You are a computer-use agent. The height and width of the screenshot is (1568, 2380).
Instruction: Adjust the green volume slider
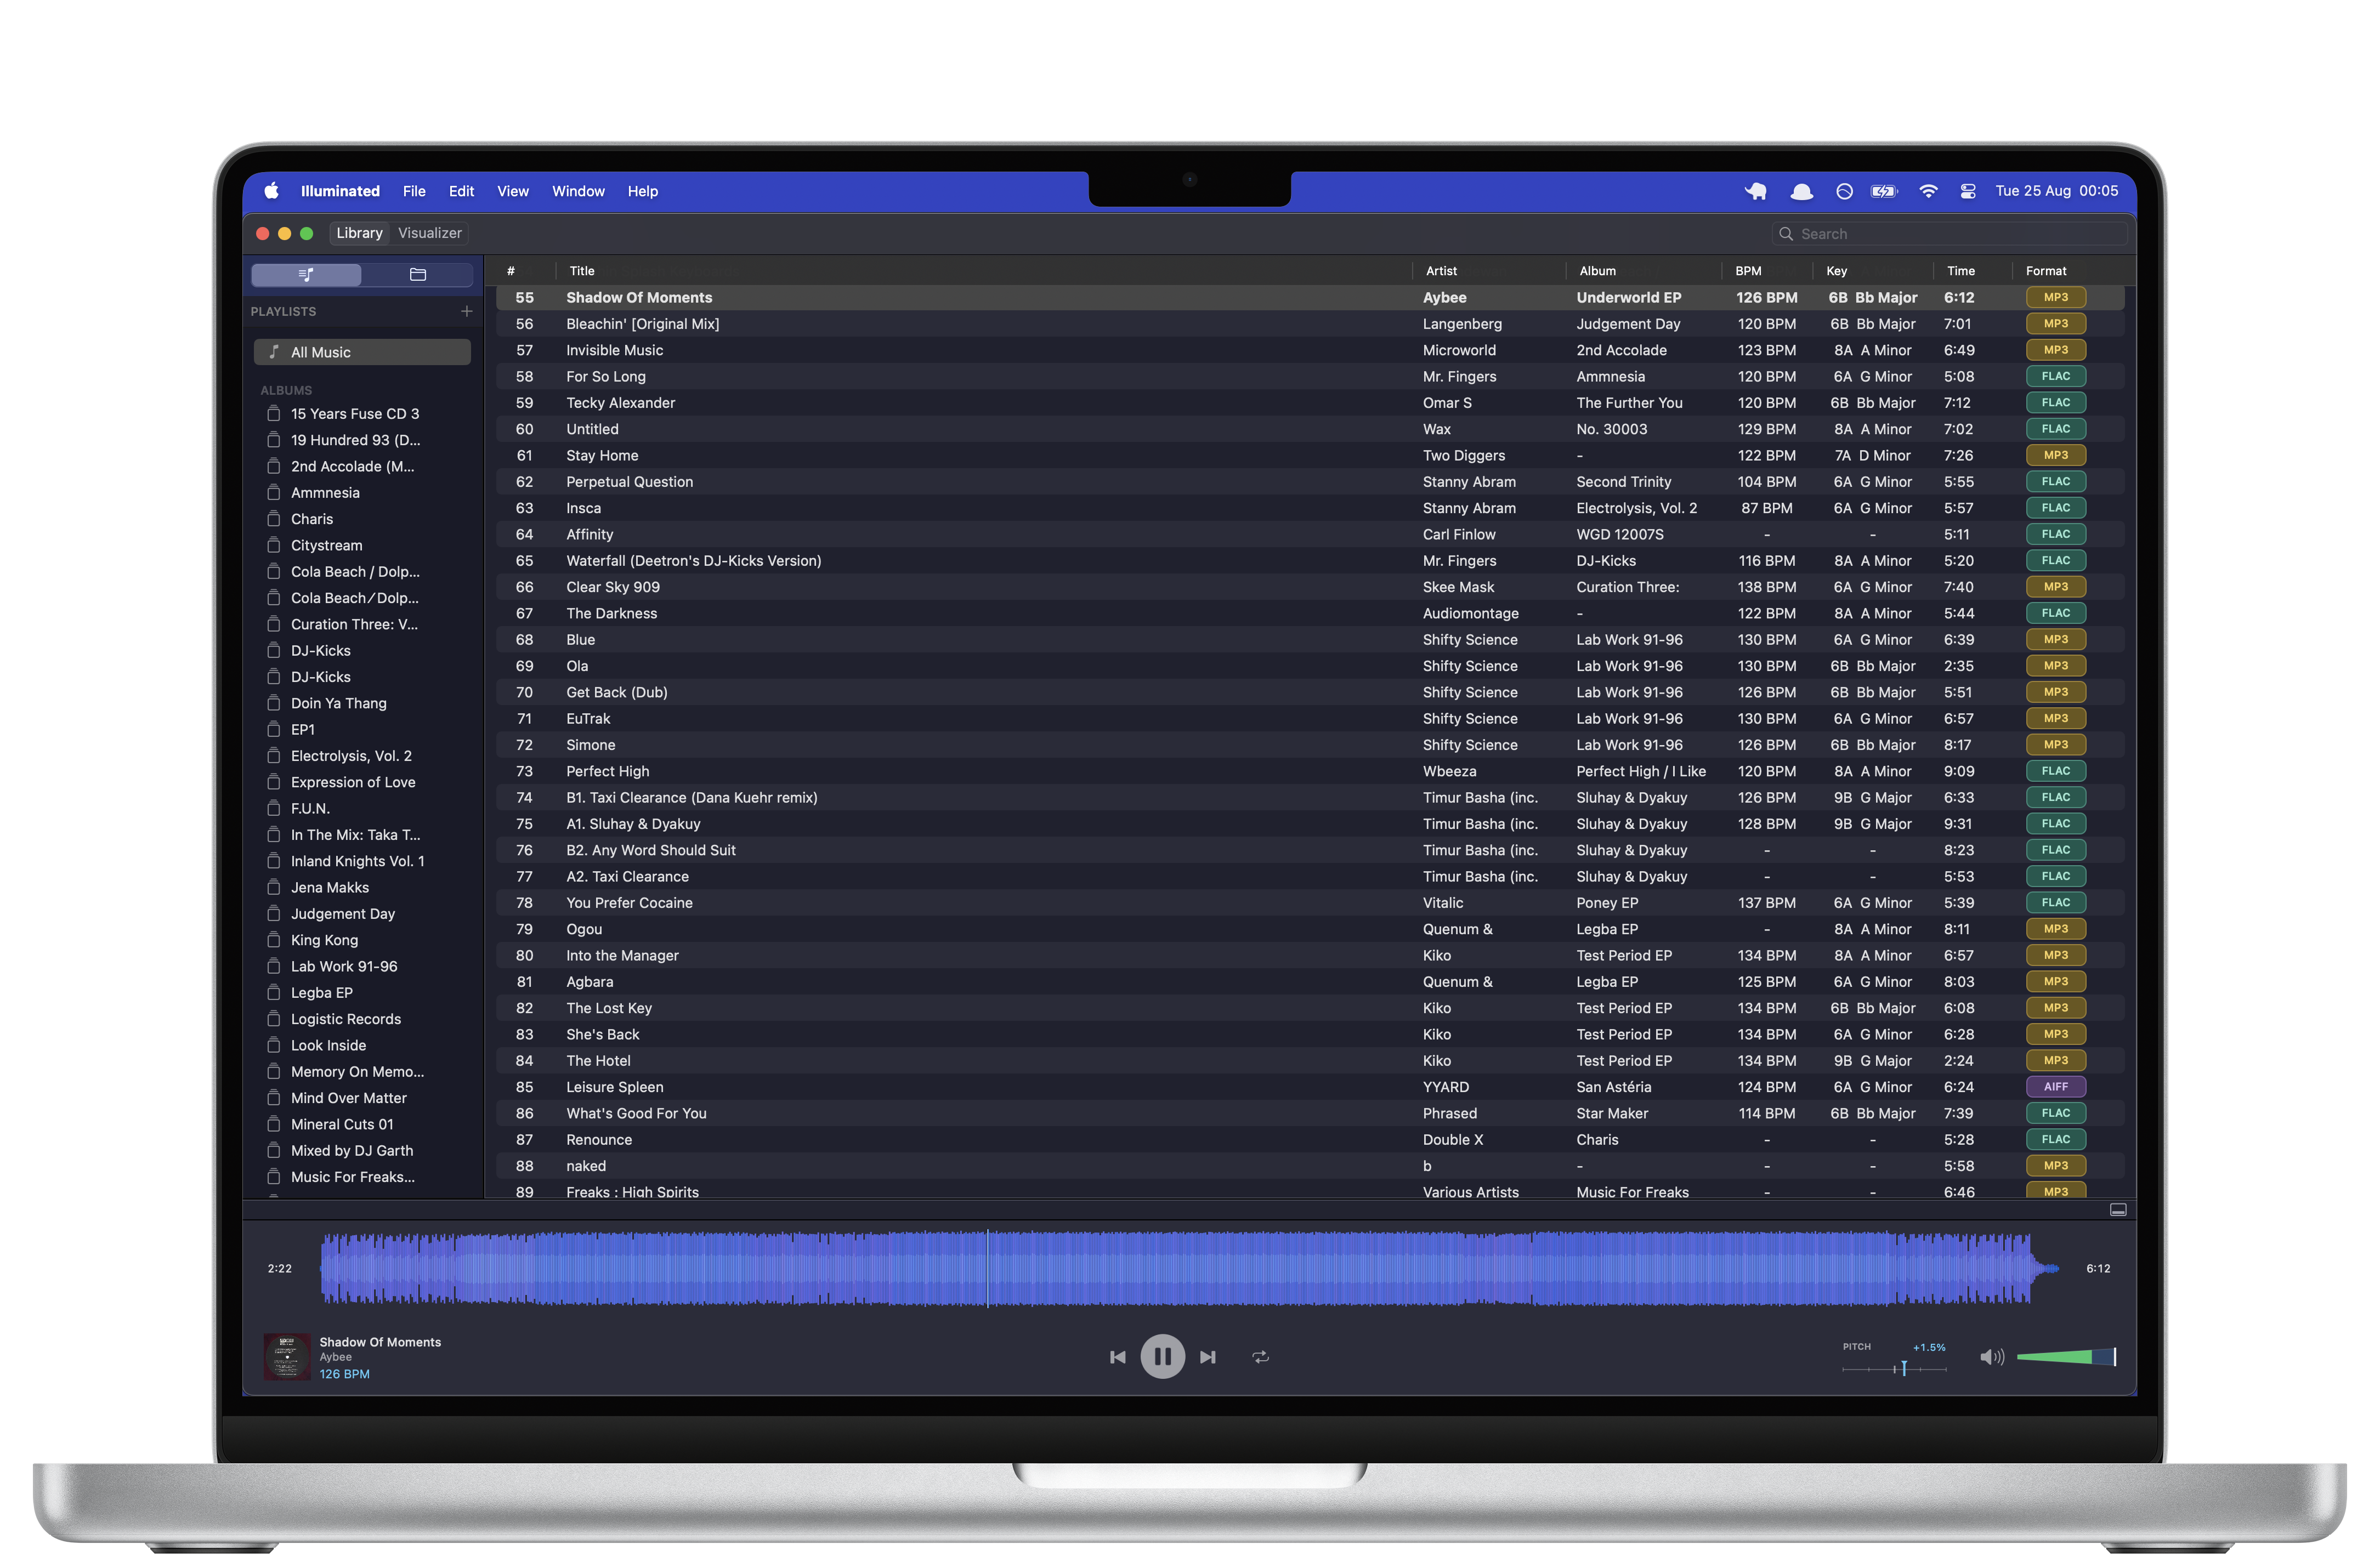[2065, 1357]
